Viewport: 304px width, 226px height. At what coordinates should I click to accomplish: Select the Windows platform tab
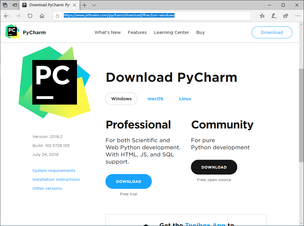coord(121,99)
